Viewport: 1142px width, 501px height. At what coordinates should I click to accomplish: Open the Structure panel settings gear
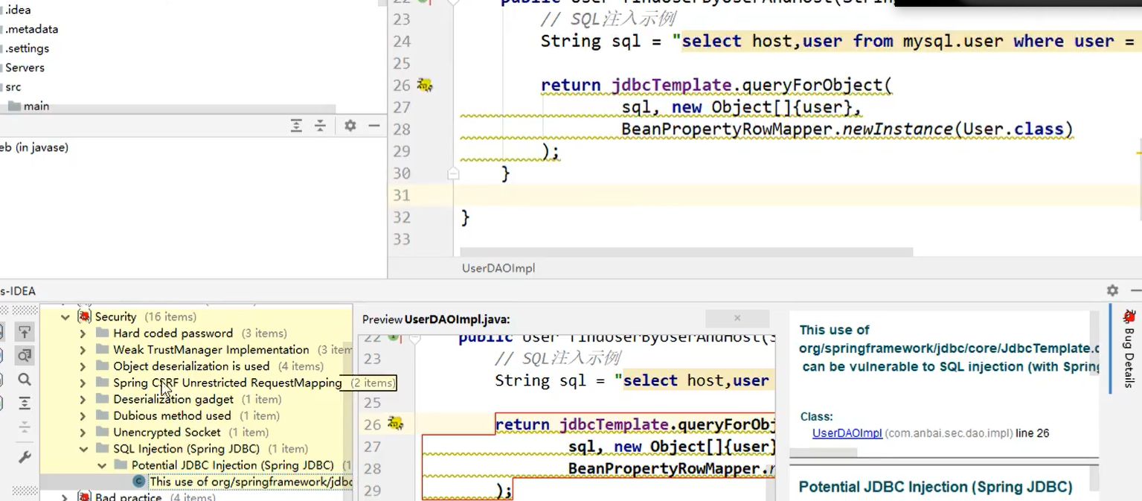(350, 126)
